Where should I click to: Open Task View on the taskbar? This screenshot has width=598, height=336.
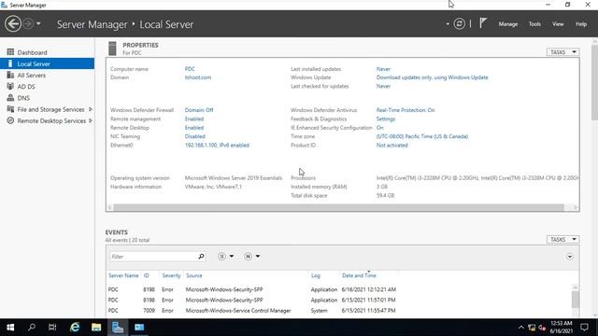(x=52, y=328)
